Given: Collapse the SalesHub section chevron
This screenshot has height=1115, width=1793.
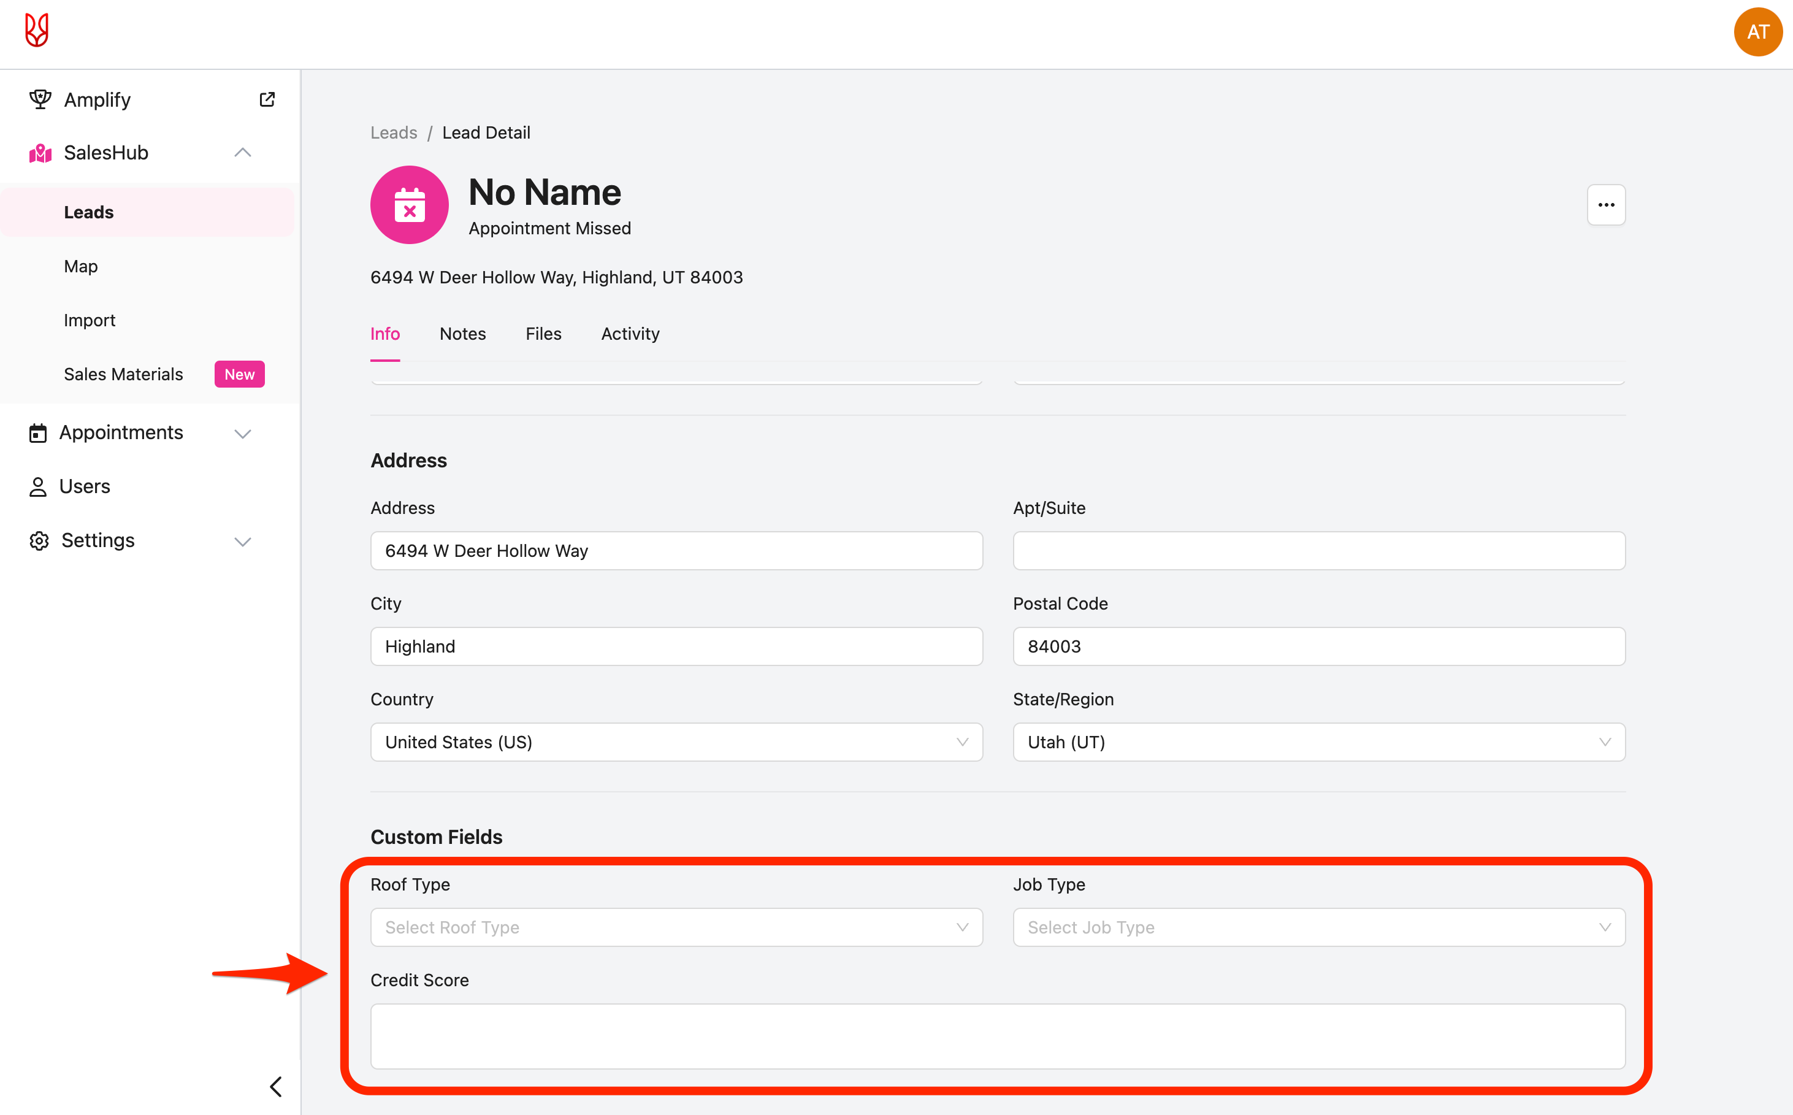Looking at the screenshot, I should (243, 153).
